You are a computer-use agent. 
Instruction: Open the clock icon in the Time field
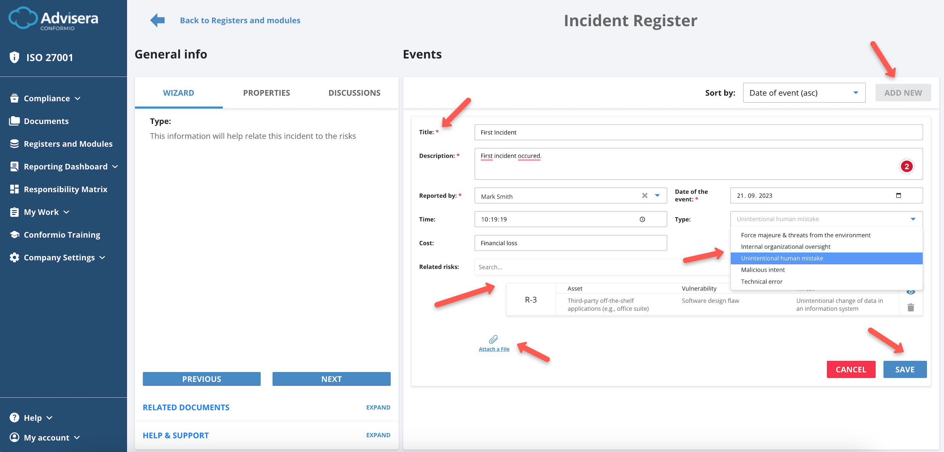(x=643, y=219)
